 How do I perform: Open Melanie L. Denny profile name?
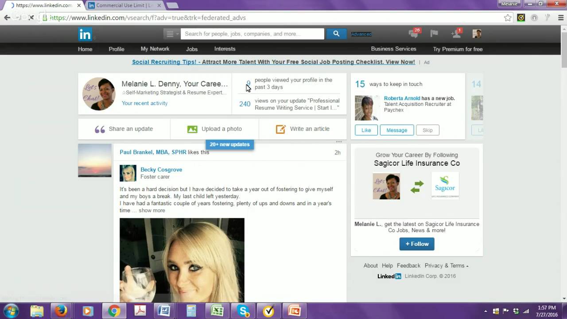(x=175, y=84)
